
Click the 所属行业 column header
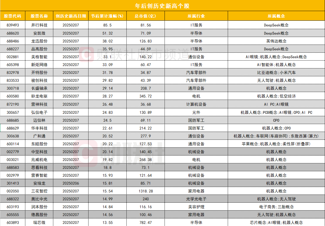pos(196,16)
